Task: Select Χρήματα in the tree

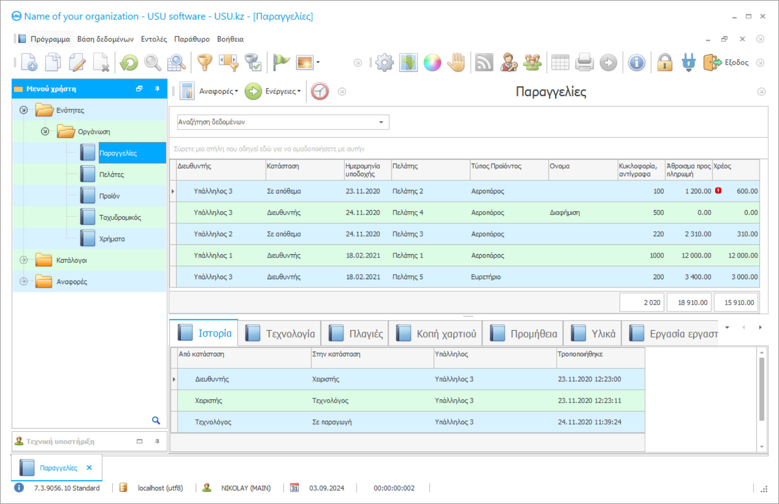Action: [112, 239]
